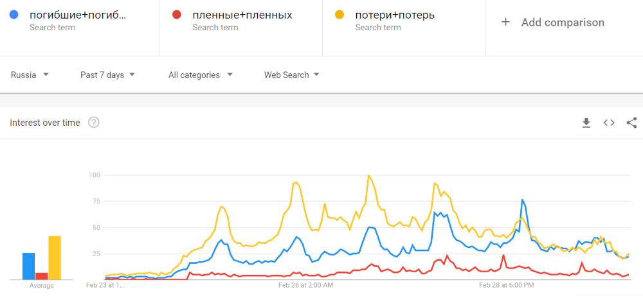Click the embed code icon
The image size is (643, 296).
[x=609, y=123]
